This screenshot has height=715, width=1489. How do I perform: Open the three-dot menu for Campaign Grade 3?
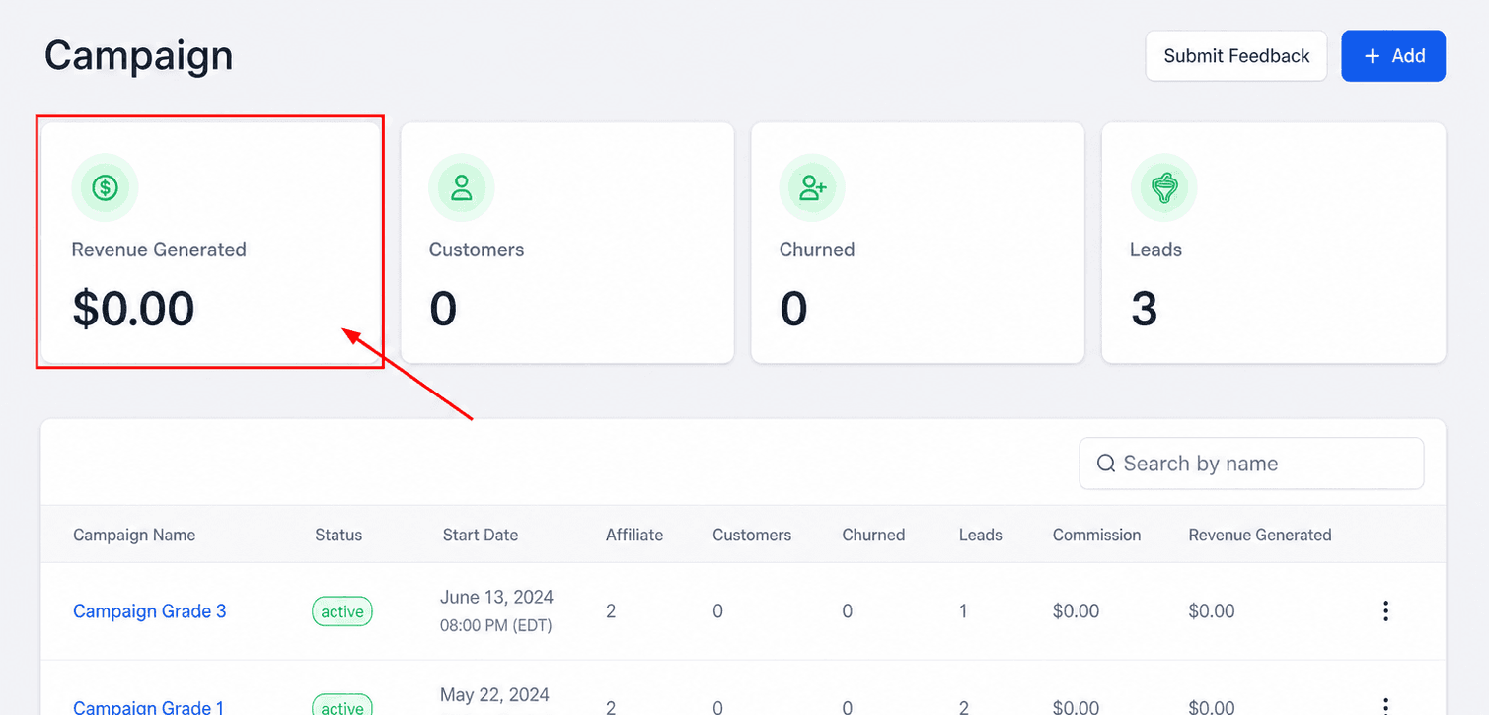[1385, 611]
